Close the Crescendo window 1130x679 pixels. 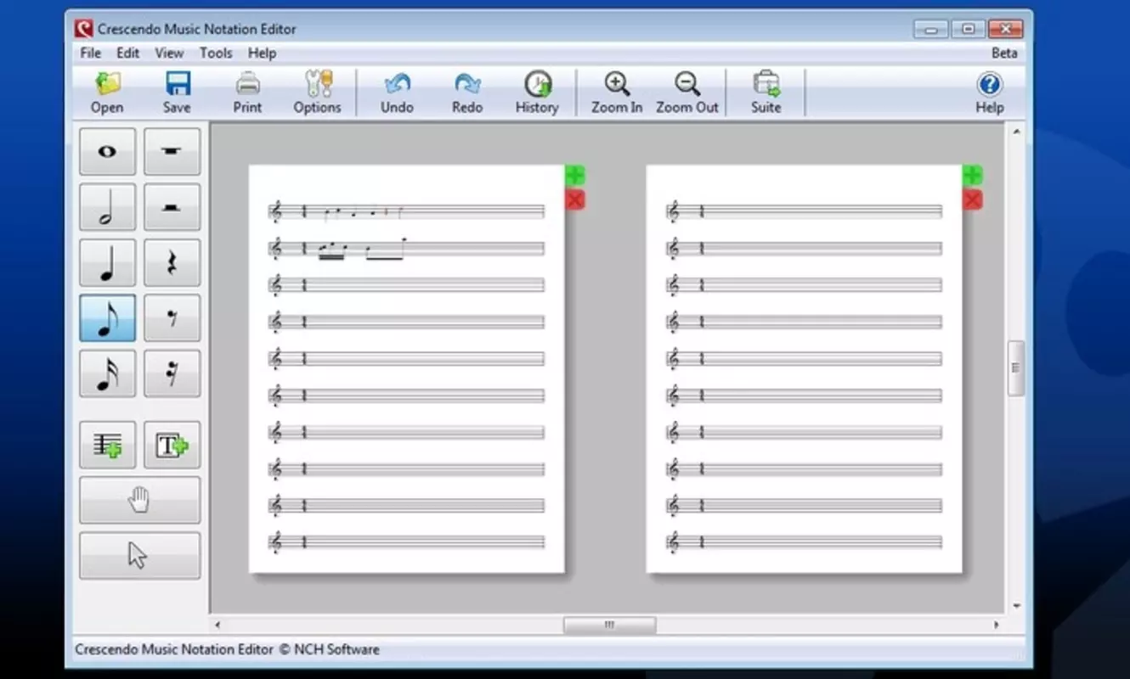point(1004,29)
